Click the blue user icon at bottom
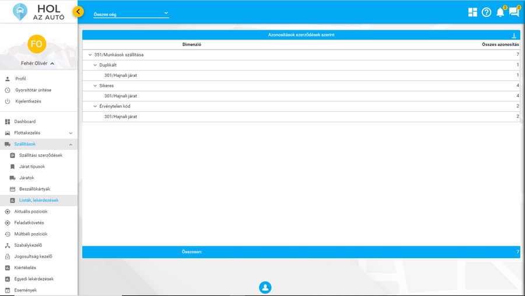Image resolution: width=525 pixels, height=296 pixels. pos(265,287)
